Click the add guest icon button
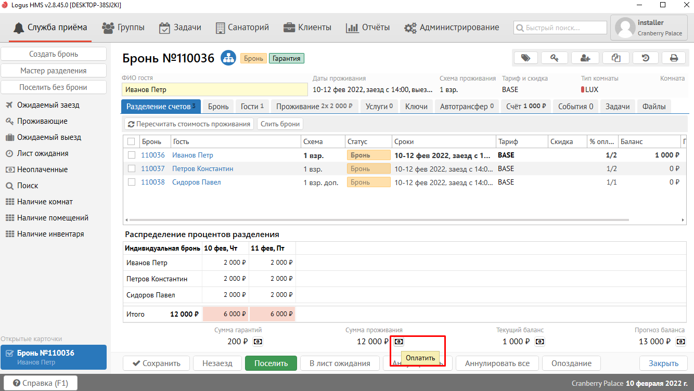 [x=585, y=58]
